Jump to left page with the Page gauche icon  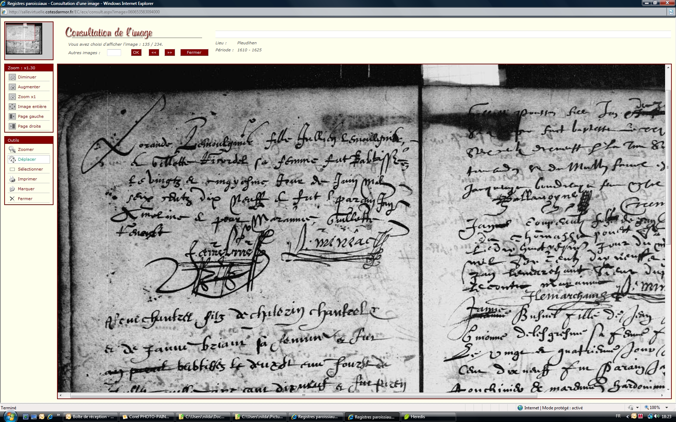pyautogui.click(x=12, y=116)
